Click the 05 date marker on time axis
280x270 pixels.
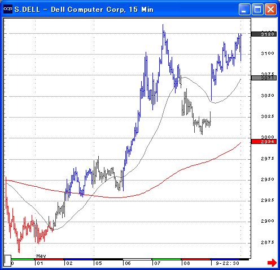point(99,263)
